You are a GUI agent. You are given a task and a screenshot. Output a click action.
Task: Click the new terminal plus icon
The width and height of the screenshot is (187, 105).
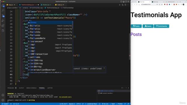[x=122, y=88]
